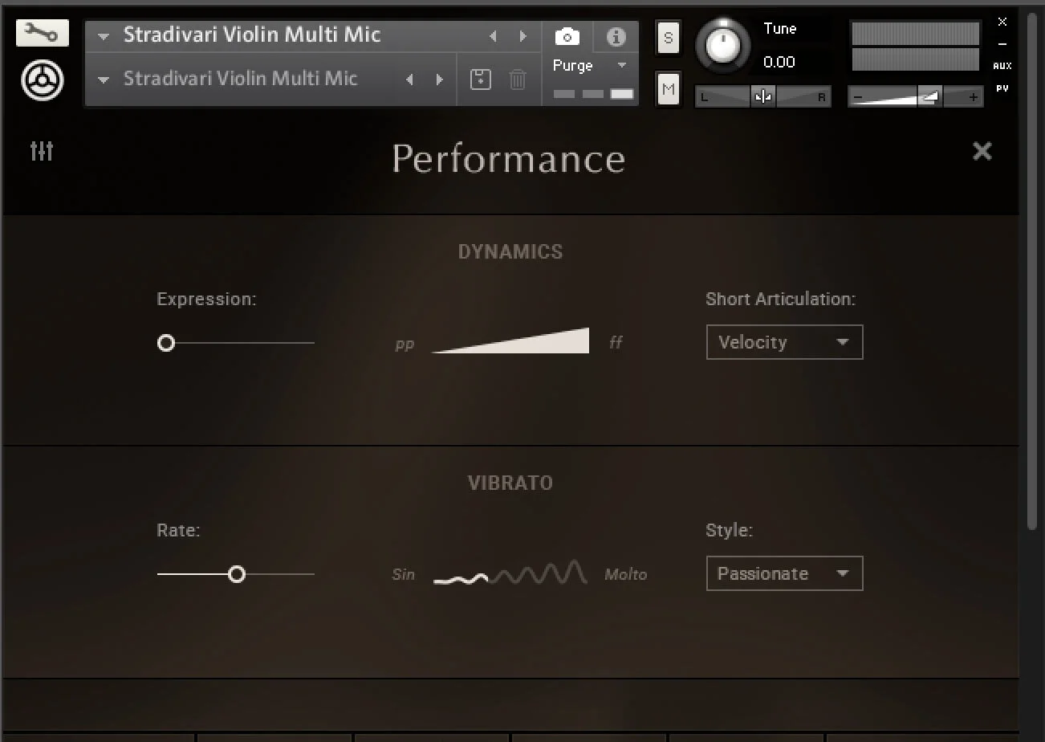
Task: Open the Purge dropdown menu
Action: [x=590, y=66]
